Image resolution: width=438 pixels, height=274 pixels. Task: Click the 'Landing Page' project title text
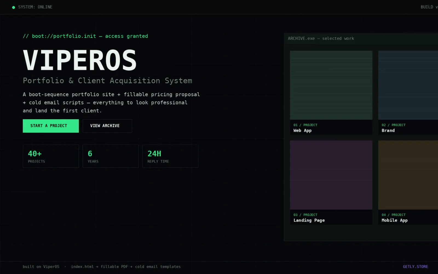309,221
